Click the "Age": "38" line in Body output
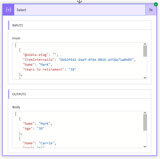This screenshot has height=159, width=160. point(33,128)
